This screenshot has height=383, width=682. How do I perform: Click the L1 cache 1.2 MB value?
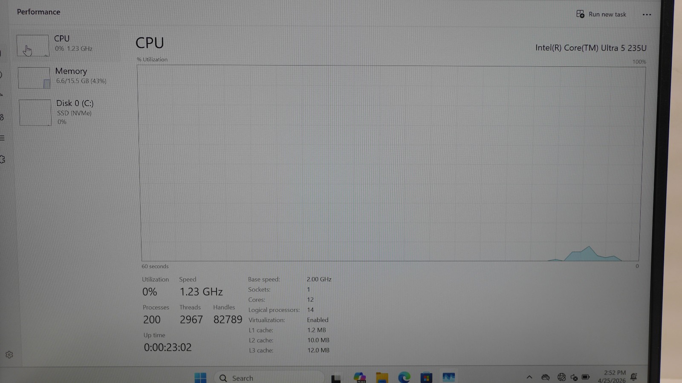coord(316,330)
